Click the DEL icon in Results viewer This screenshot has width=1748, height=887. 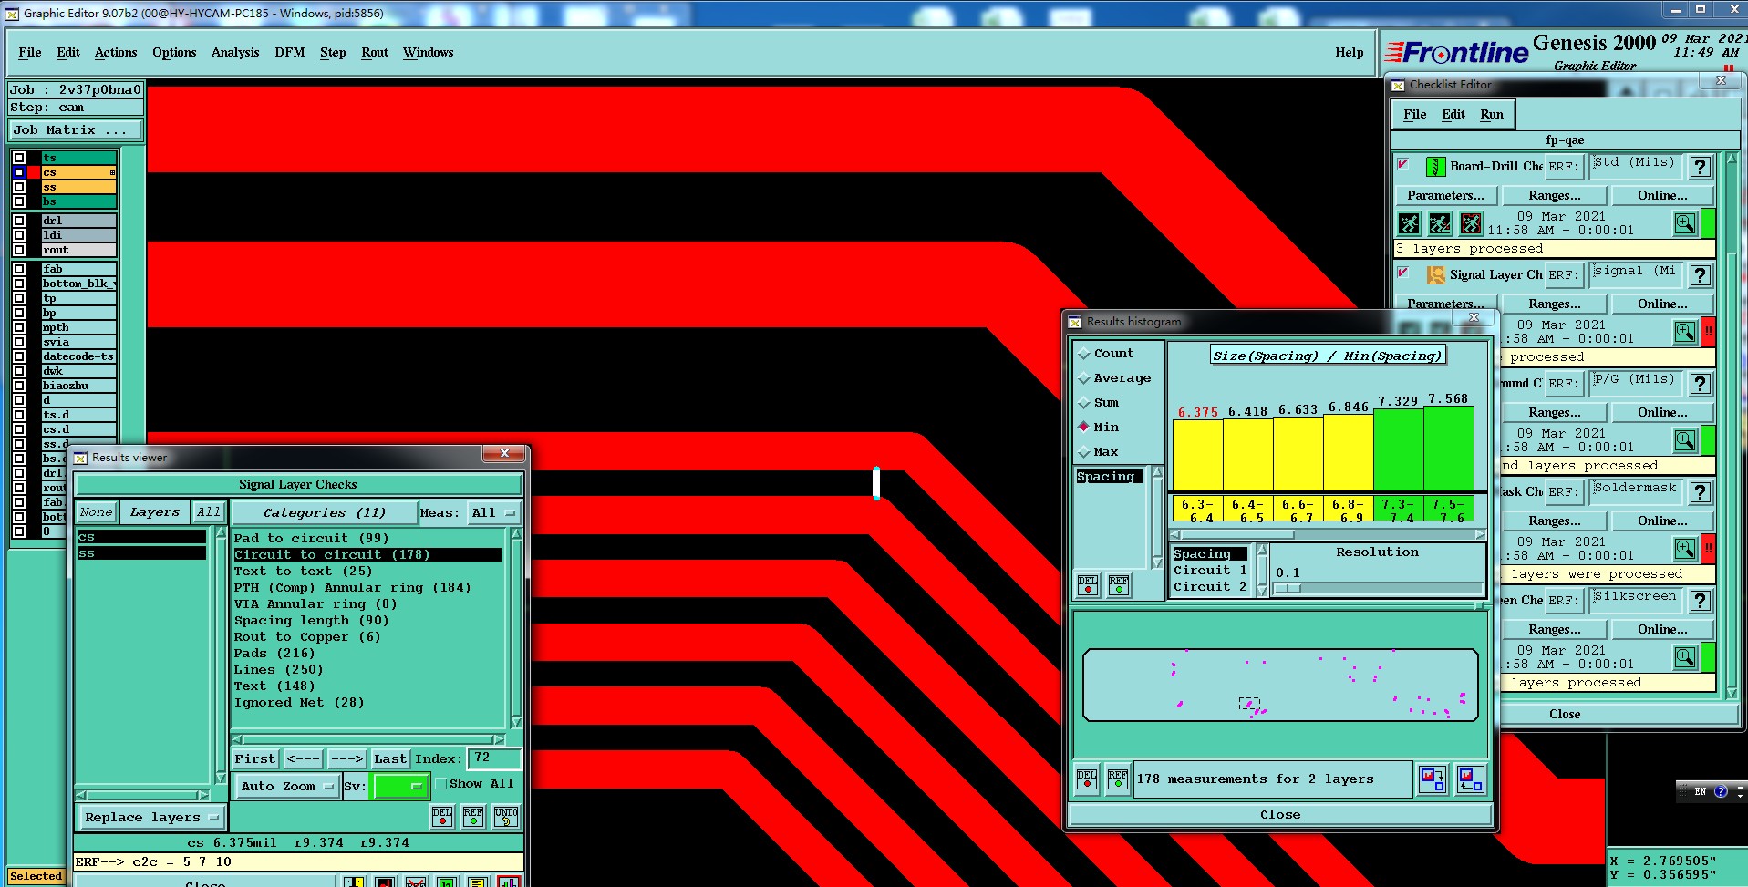pyautogui.click(x=442, y=816)
